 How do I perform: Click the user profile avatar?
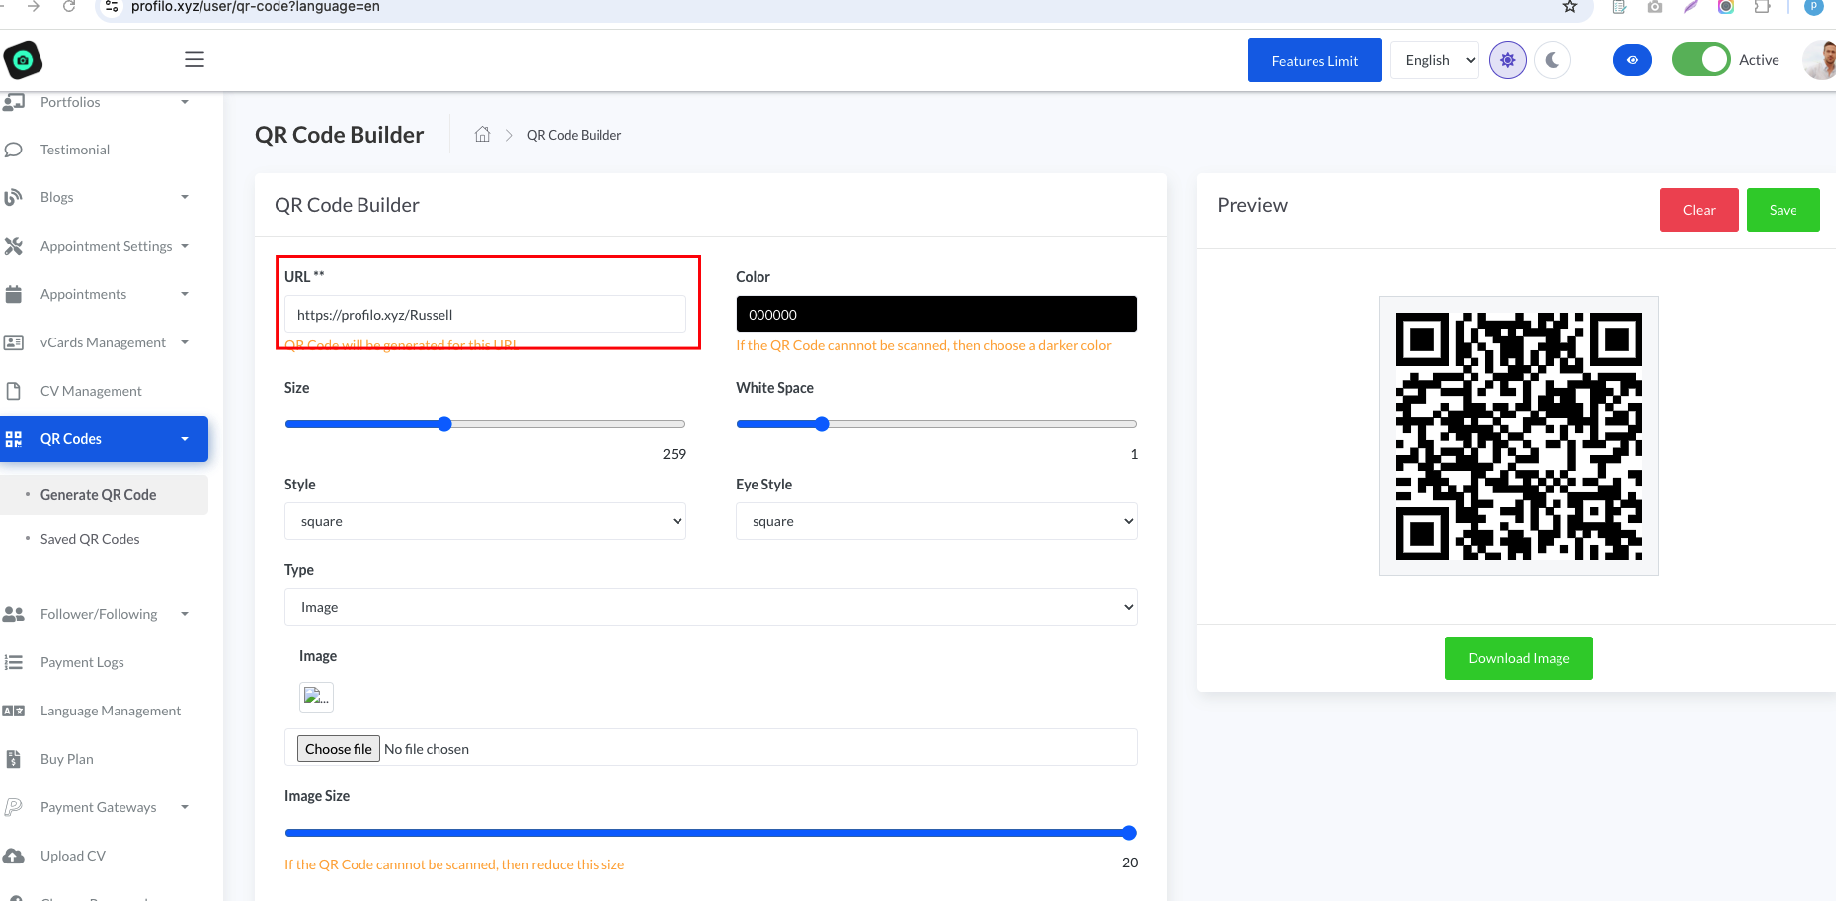(x=1820, y=60)
